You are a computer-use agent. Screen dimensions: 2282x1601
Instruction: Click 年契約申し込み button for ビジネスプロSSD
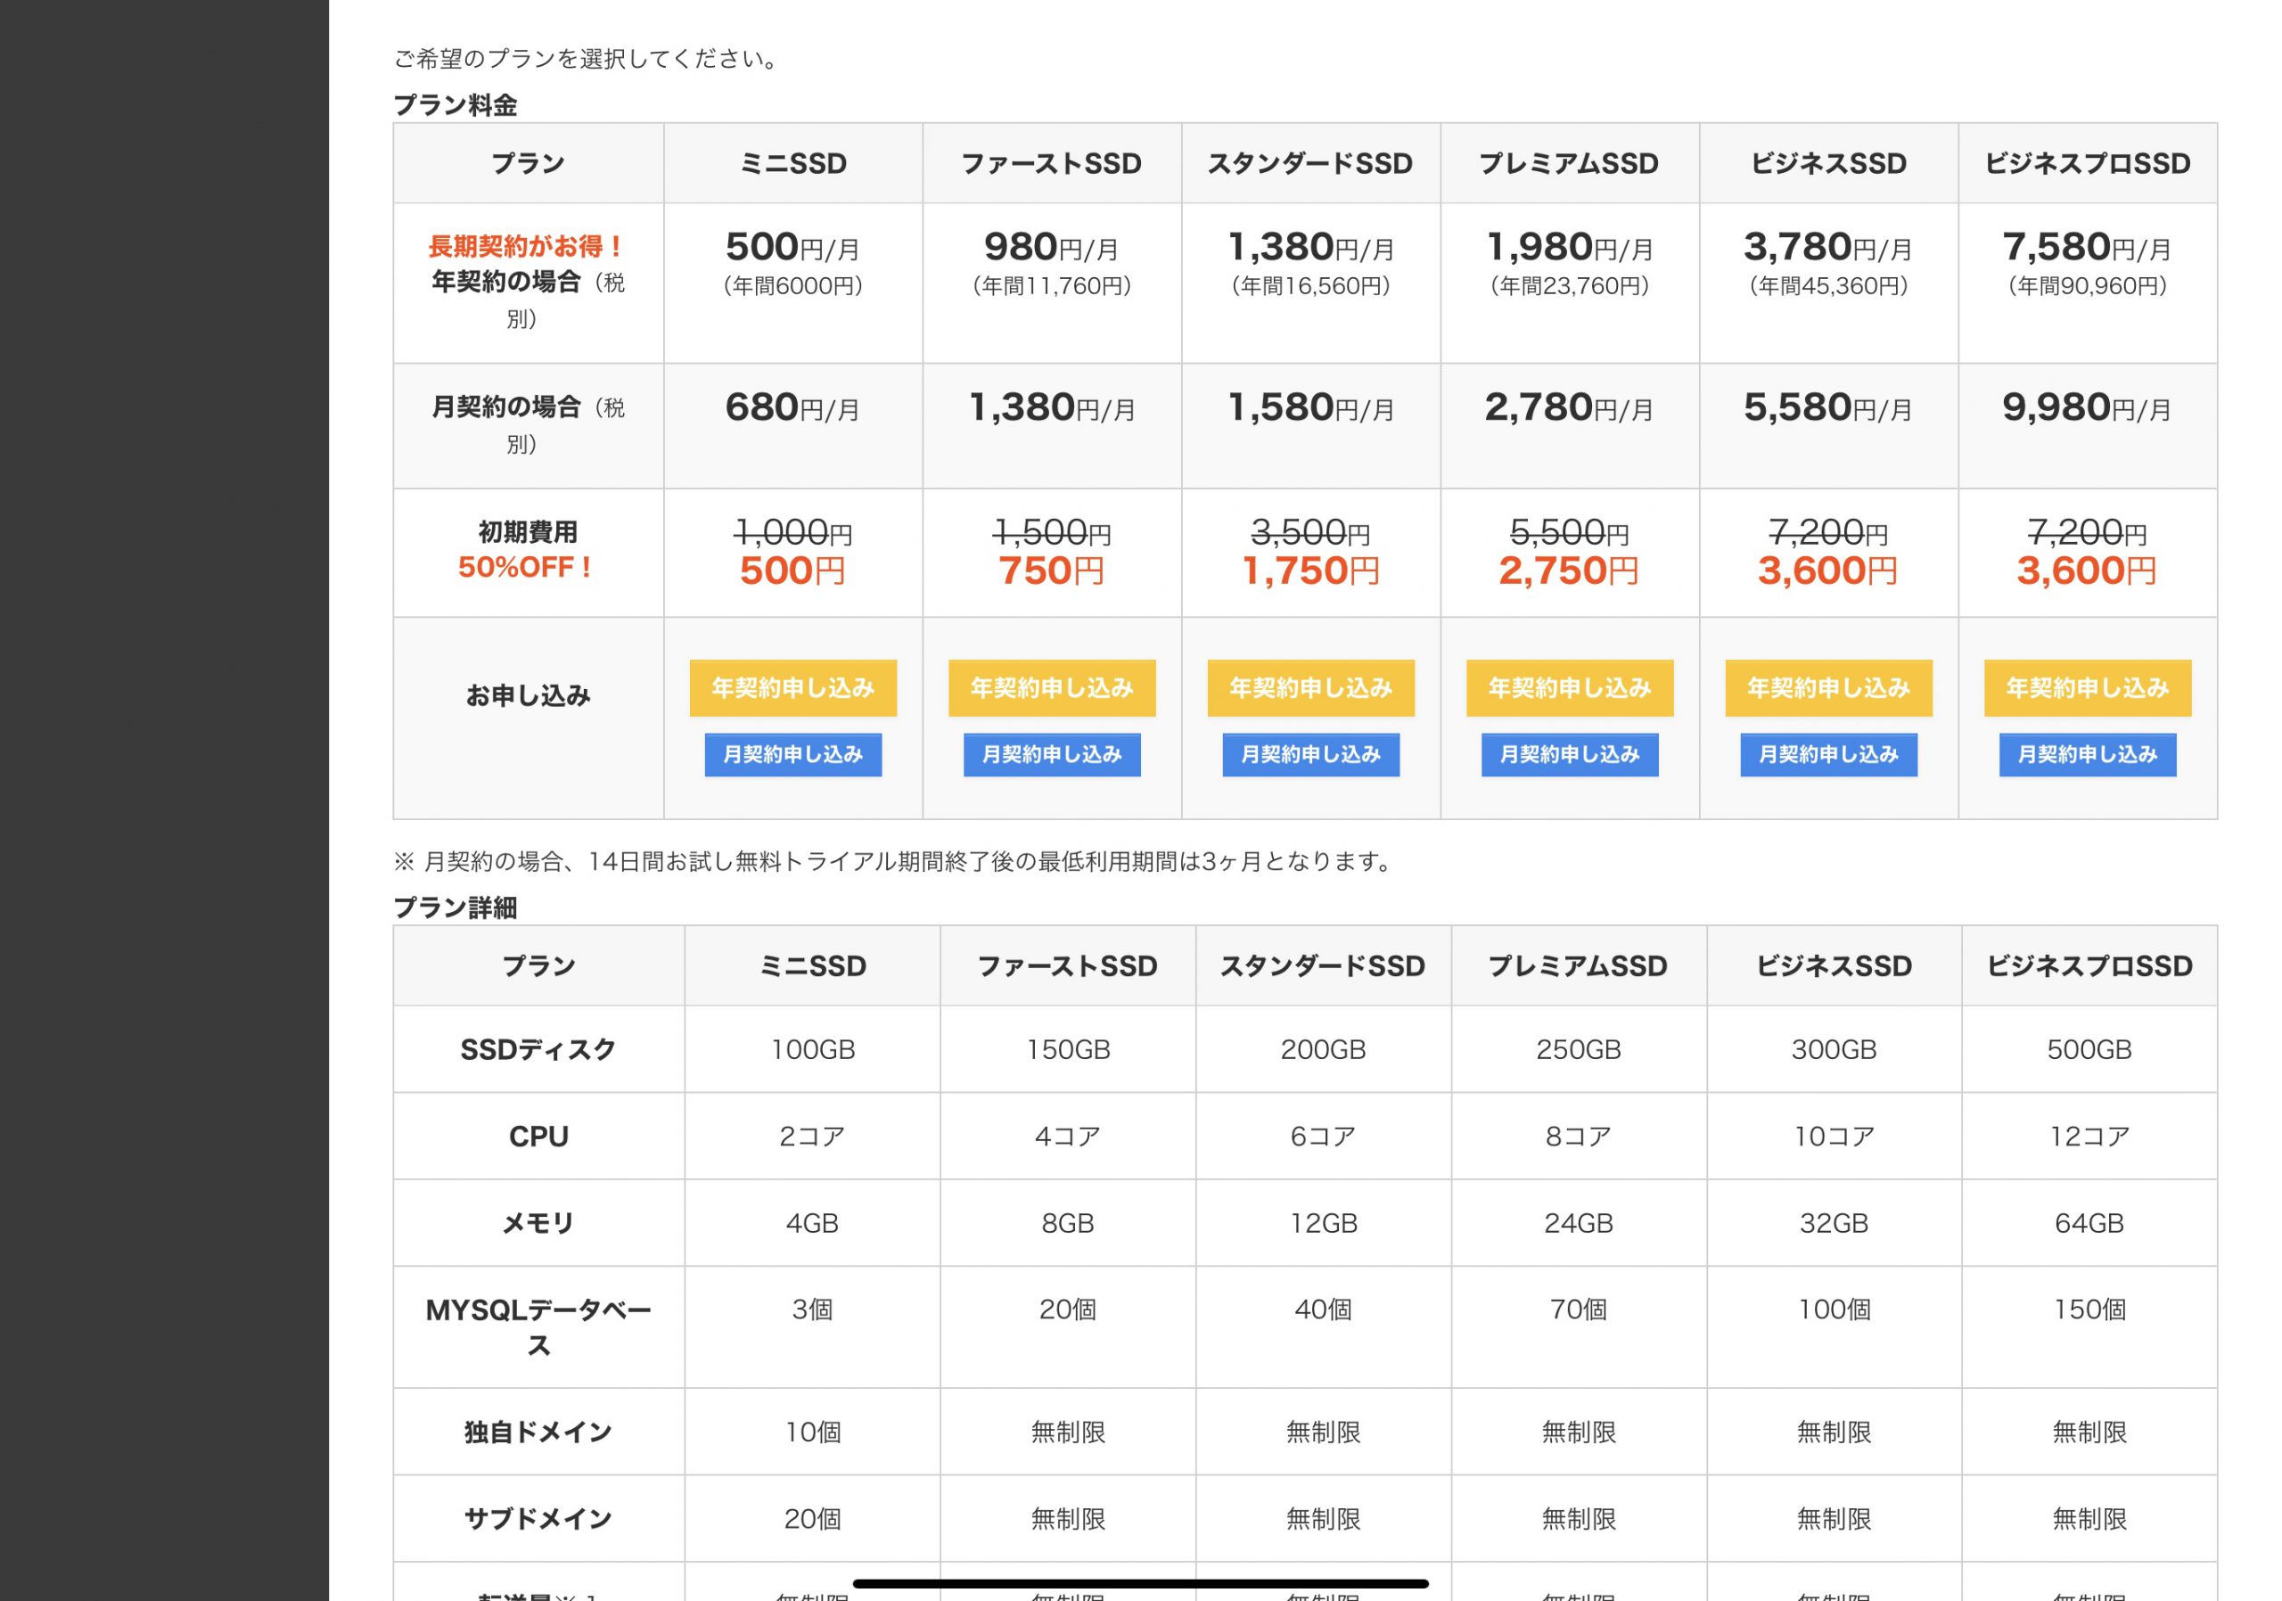2087,687
